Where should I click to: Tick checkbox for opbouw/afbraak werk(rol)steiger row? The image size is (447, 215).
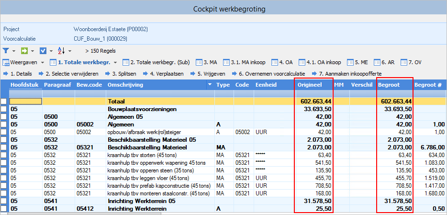pyautogui.click(x=4, y=132)
